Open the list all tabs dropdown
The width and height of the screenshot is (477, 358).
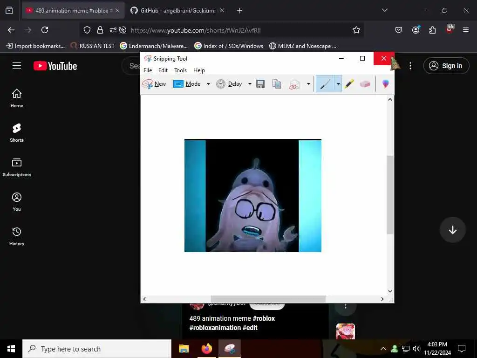tap(385, 10)
